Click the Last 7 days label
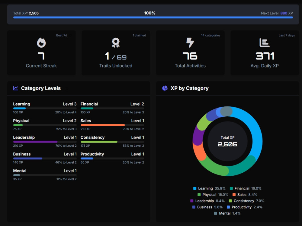The height and width of the screenshot is (226, 302). pos(287,35)
